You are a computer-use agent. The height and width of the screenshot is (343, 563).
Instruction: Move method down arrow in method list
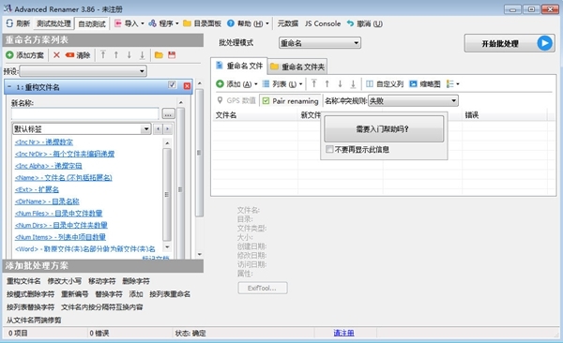point(129,55)
